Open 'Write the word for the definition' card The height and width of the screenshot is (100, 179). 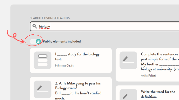[x=147, y=93]
